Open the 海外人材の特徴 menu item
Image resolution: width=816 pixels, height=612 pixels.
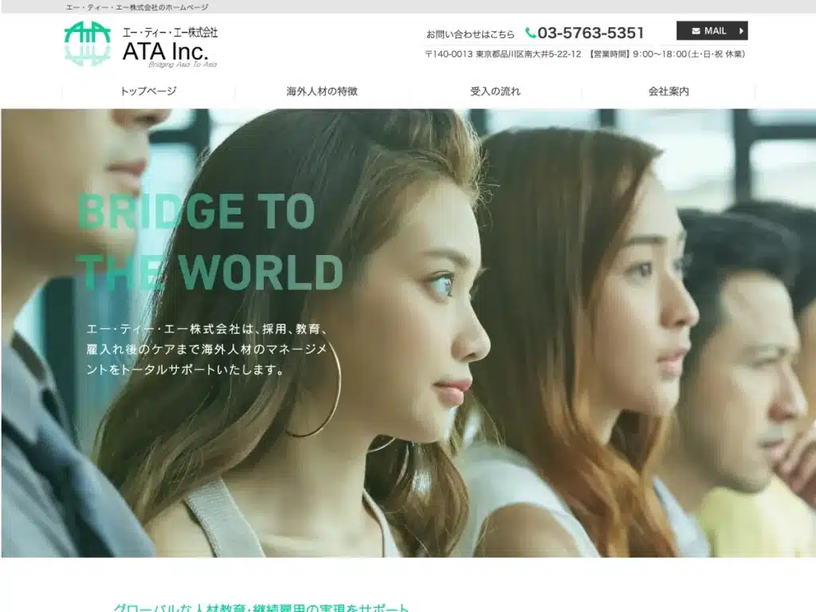322,91
